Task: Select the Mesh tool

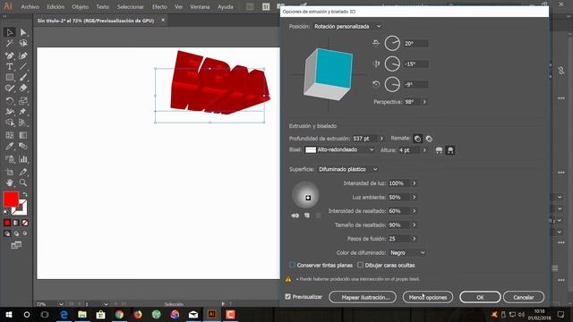Action: [x=10, y=135]
